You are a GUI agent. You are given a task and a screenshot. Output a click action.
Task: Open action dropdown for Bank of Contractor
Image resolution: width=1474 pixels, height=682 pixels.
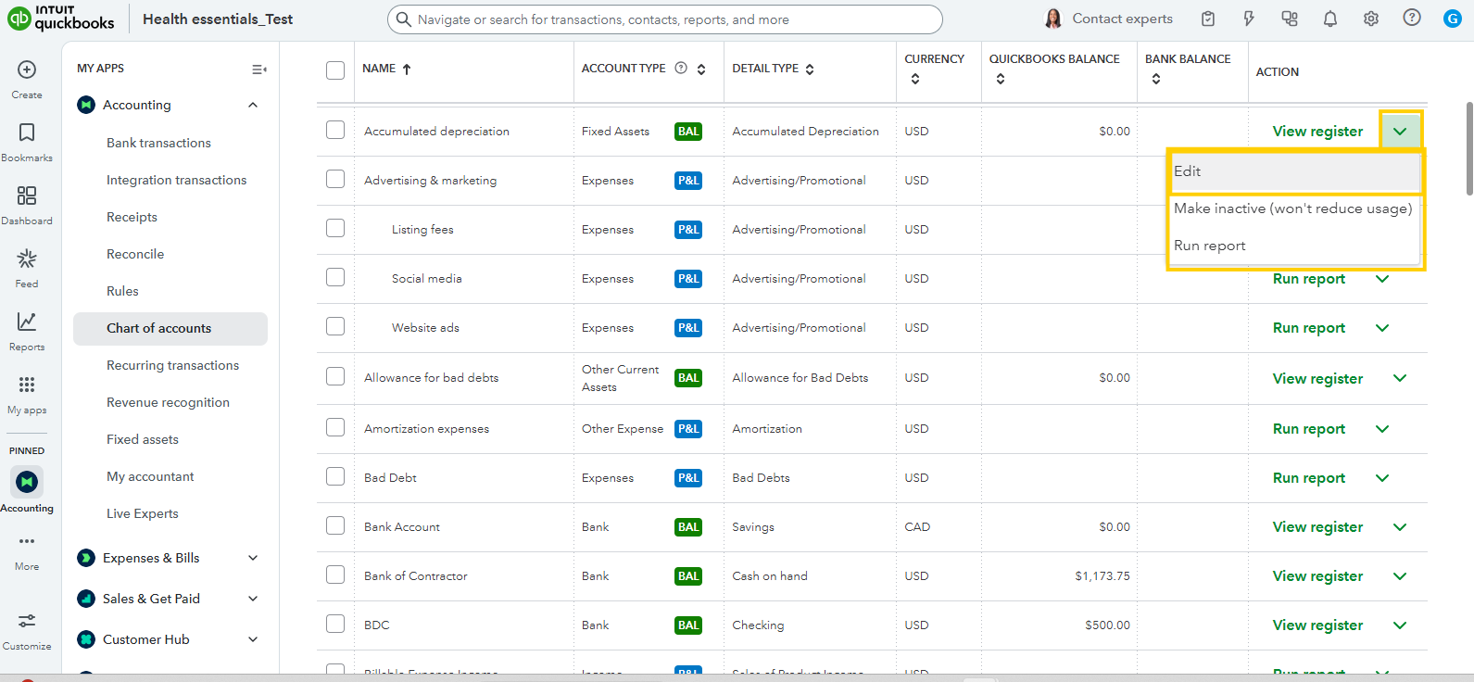pyautogui.click(x=1400, y=576)
